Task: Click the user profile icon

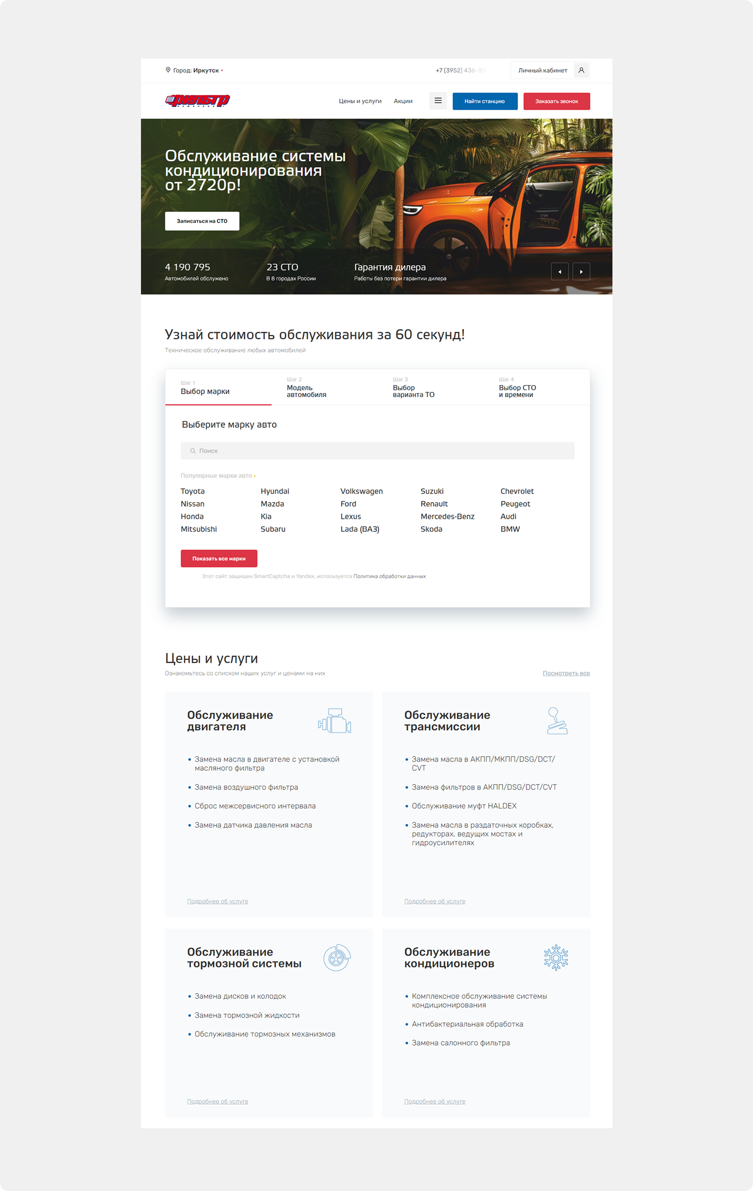Action: pyautogui.click(x=581, y=70)
